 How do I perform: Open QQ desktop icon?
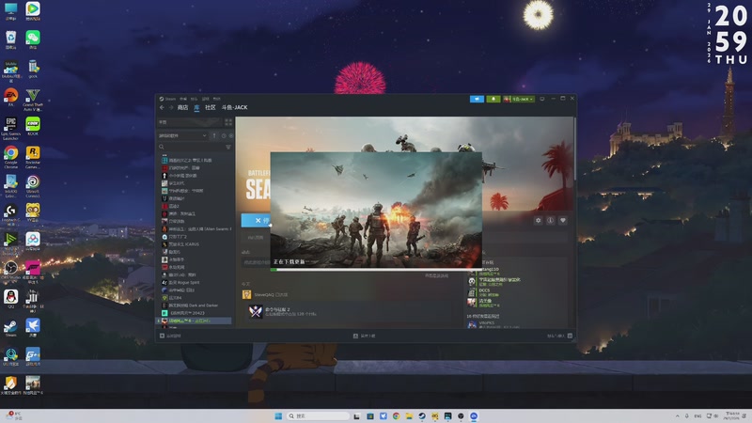coord(10,299)
